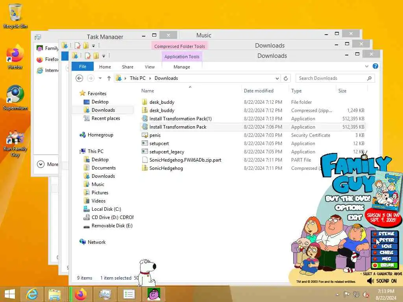Open the address bar history dropdown
Screen dimensions: 403x302
click(277, 78)
